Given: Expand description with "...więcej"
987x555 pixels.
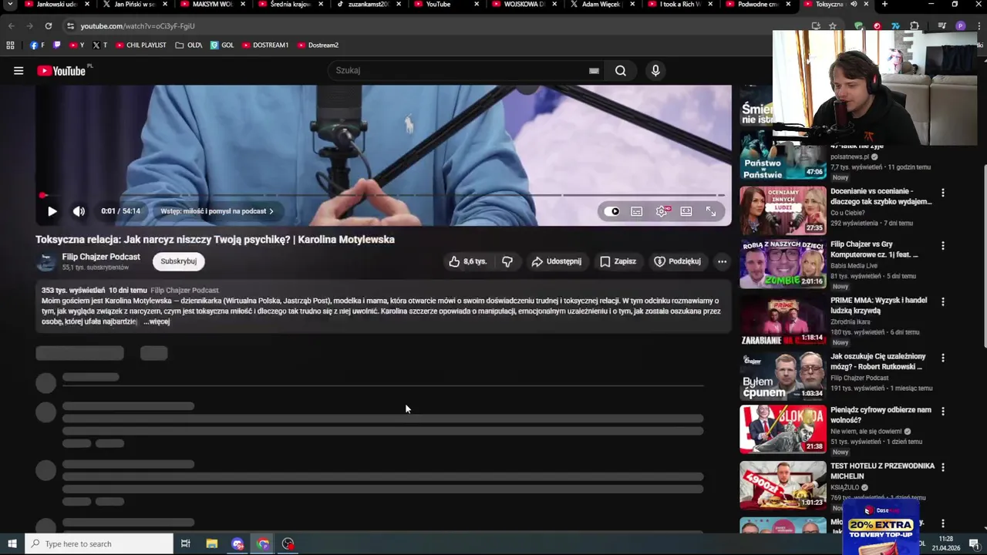Looking at the screenshot, I should click(x=157, y=321).
